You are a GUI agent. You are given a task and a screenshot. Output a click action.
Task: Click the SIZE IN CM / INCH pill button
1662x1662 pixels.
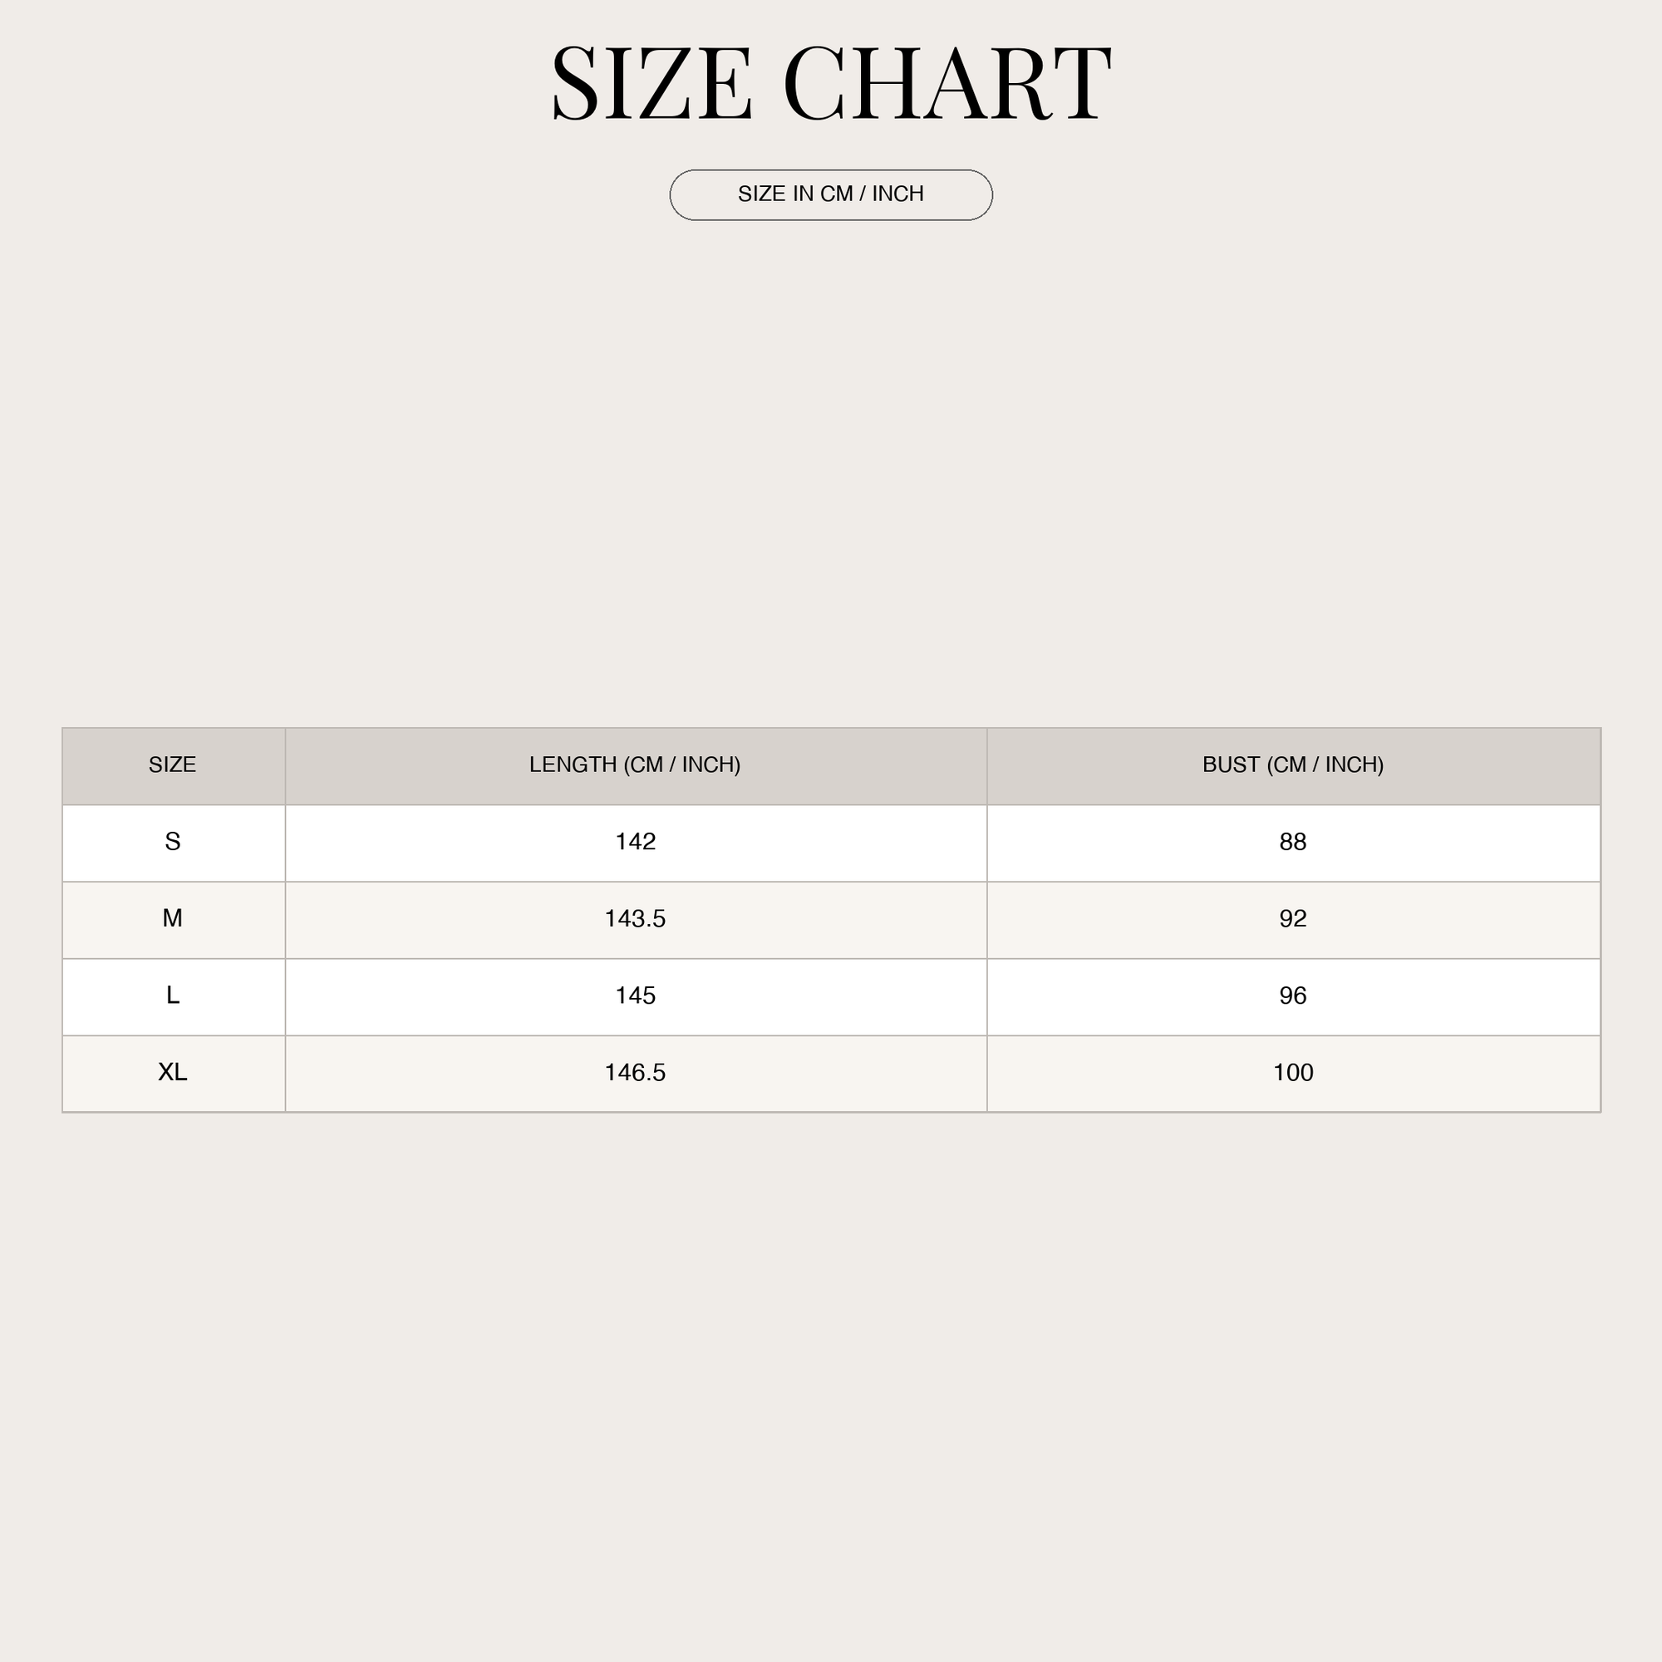coord(831,195)
